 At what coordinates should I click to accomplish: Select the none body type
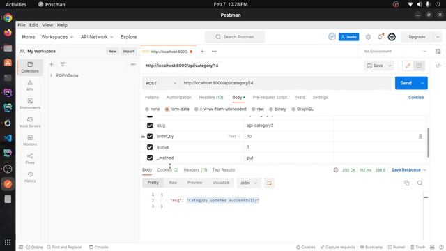coord(147,109)
